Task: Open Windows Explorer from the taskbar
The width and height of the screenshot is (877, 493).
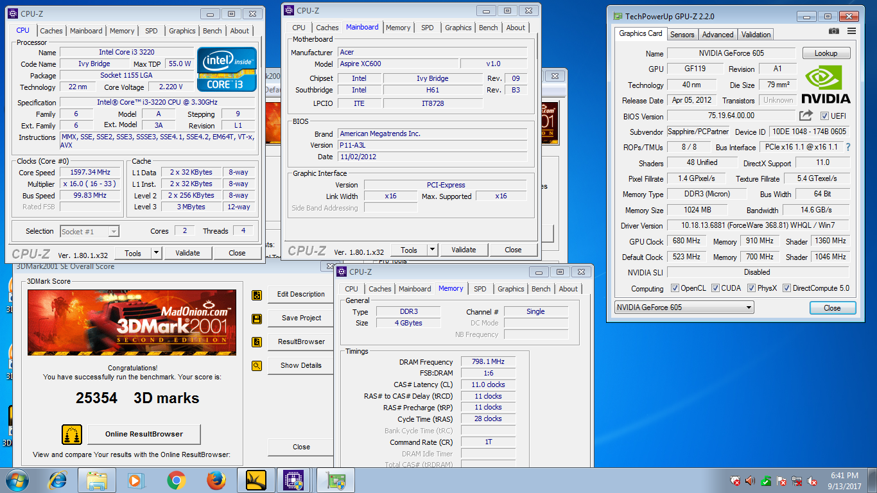Action: [x=97, y=480]
